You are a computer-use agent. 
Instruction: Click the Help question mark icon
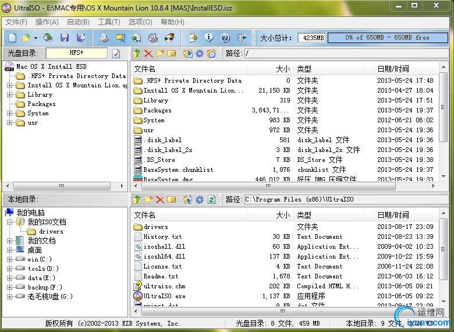click(x=225, y=38)
